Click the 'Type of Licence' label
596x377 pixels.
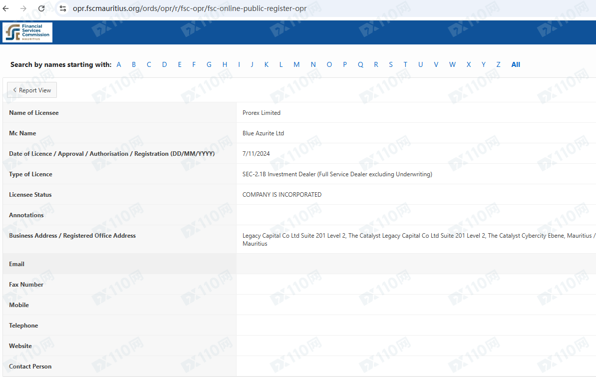click(31, 174)
